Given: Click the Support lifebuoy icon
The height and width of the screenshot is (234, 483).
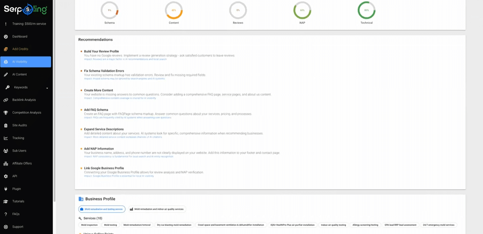Looking at the screenshot, I should 6,227.
